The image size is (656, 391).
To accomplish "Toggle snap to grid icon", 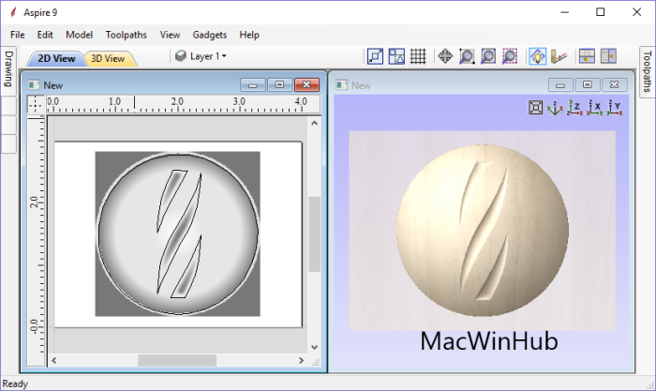I will coord(418,56).
